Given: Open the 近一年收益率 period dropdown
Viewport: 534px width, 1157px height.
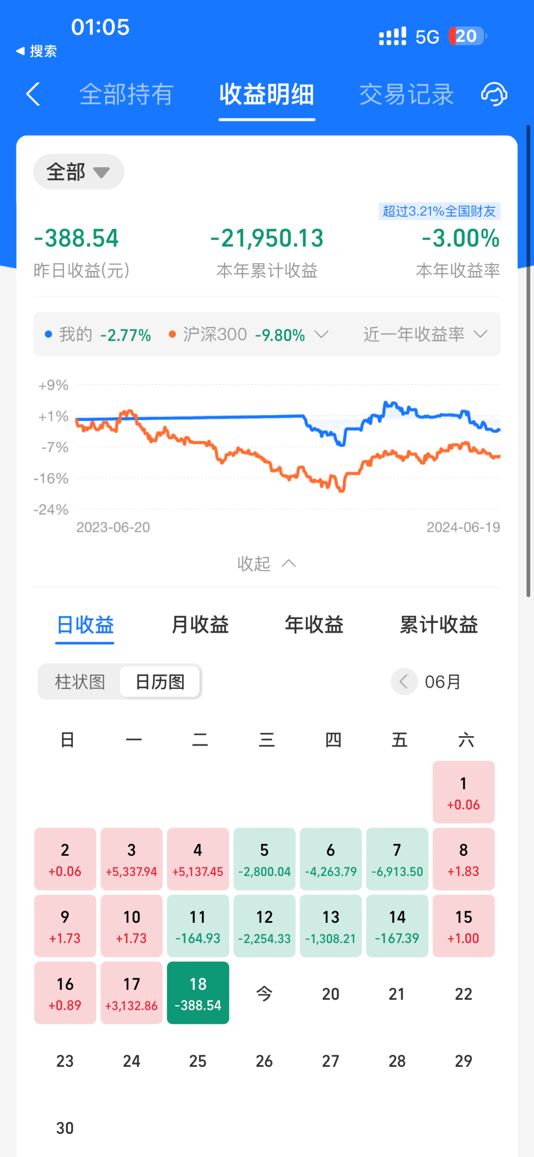Looking at the screenshot, I should 425,334.
